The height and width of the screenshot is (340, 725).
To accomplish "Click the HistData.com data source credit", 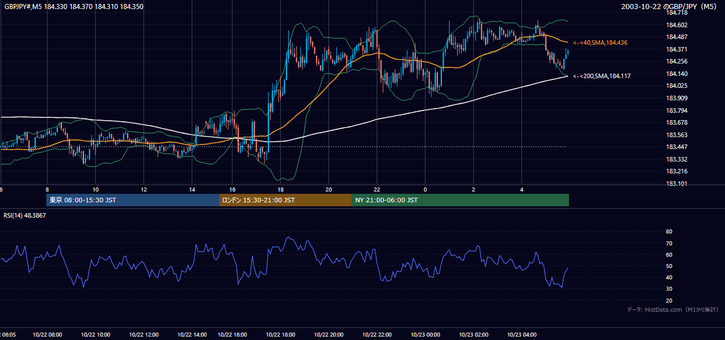I will 673,309.
